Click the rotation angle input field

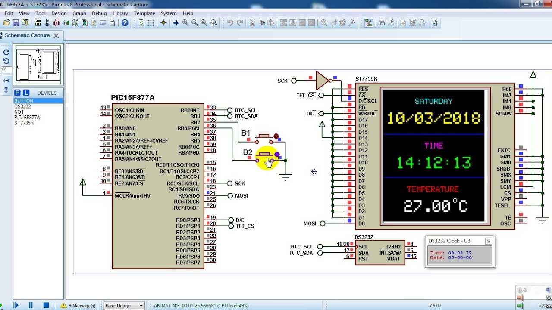pos(6,70)
